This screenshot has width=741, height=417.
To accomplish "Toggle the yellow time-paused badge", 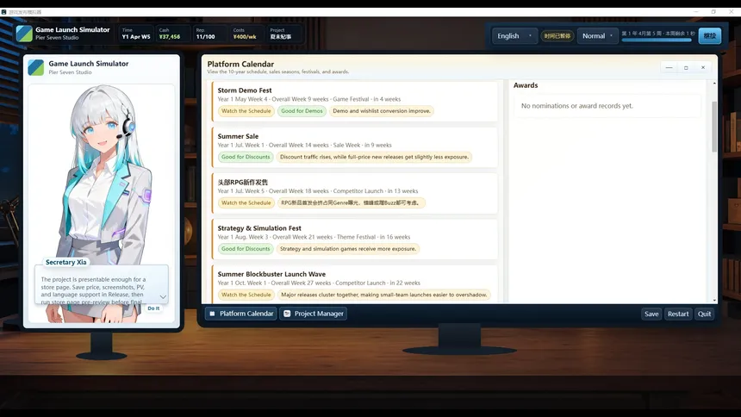I will click(557, 36).
